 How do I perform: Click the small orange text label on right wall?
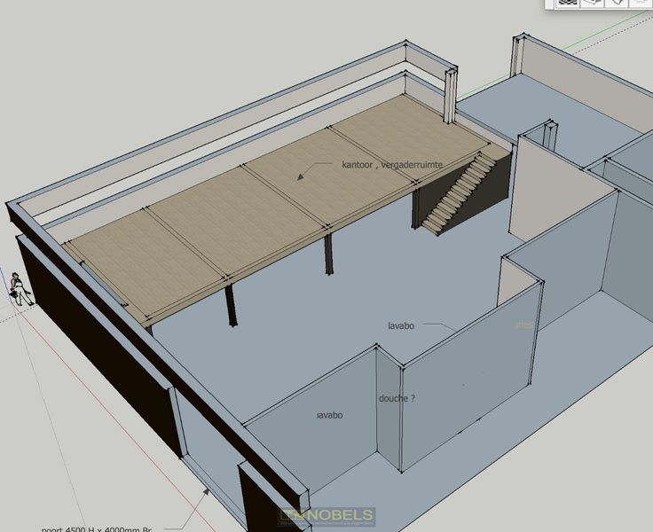click(523, 325)
